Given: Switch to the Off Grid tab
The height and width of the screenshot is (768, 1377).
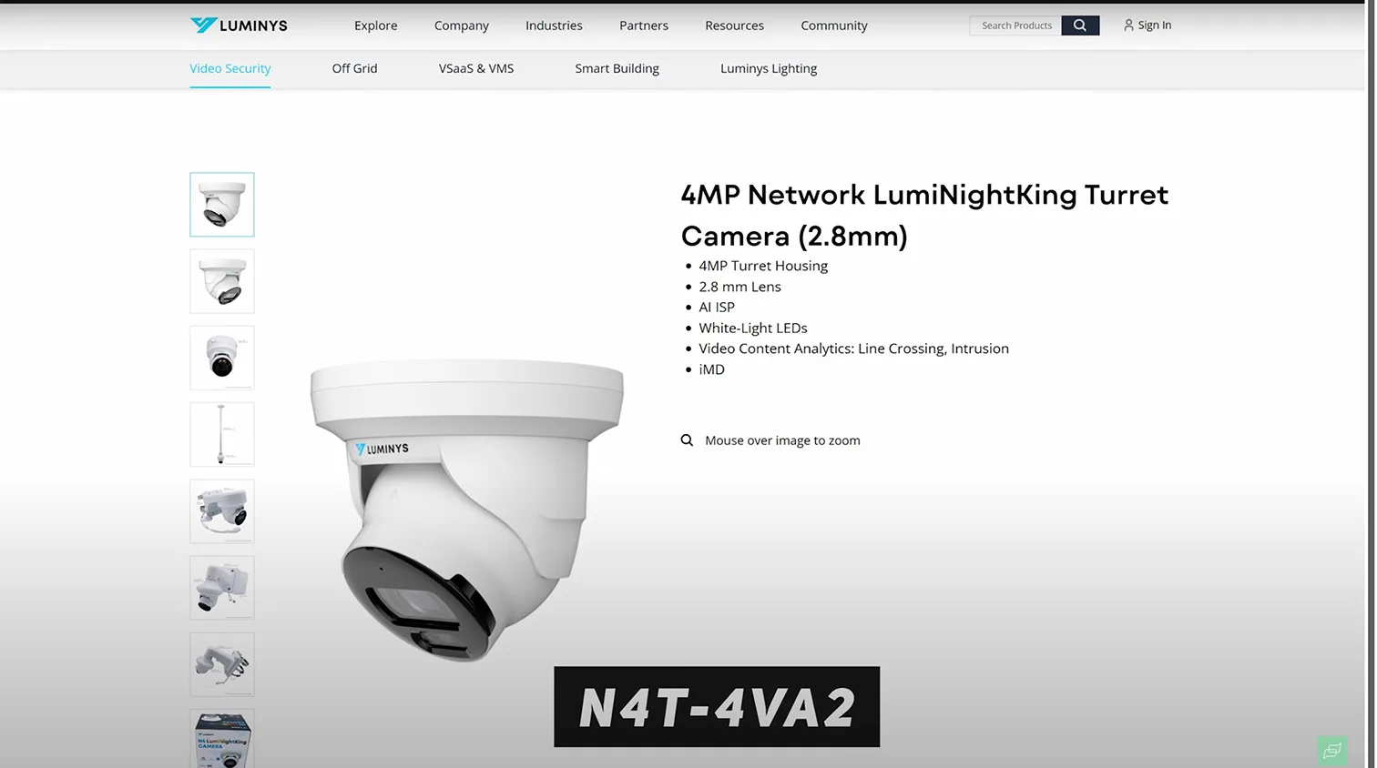Looking at the screenshot, I should [x=354, y=68].
